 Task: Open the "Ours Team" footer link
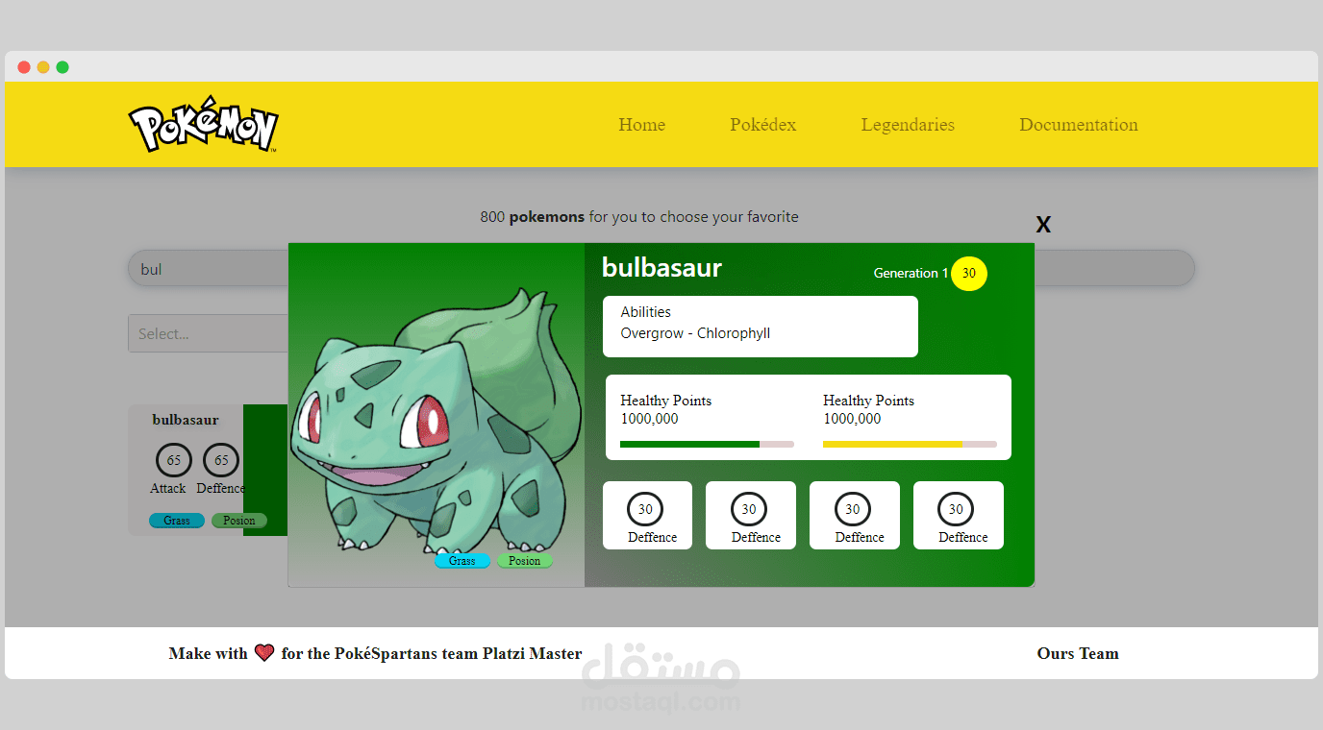[x=1078, y=653]
